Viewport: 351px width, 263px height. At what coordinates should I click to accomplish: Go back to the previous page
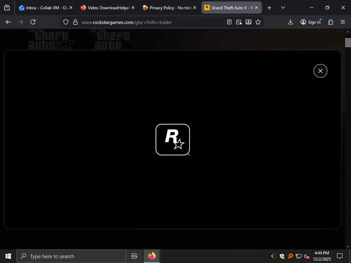point(8,22)
